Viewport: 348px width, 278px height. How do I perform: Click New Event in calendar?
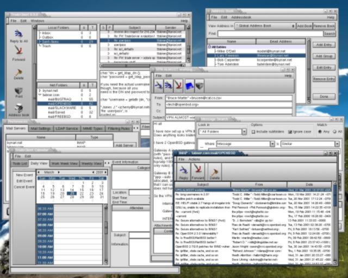point(24,175)
